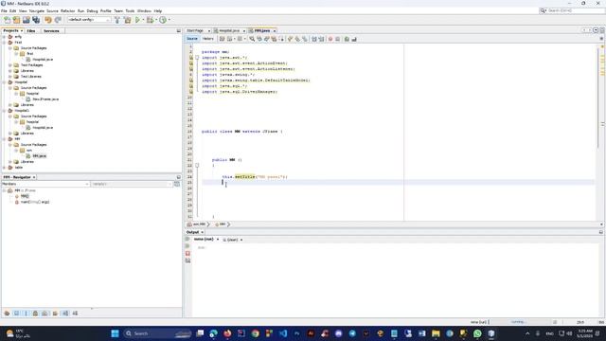The height and width of the screenshot is (341, 606).
Task: Expand the wify project node
Action: point(4,37)
